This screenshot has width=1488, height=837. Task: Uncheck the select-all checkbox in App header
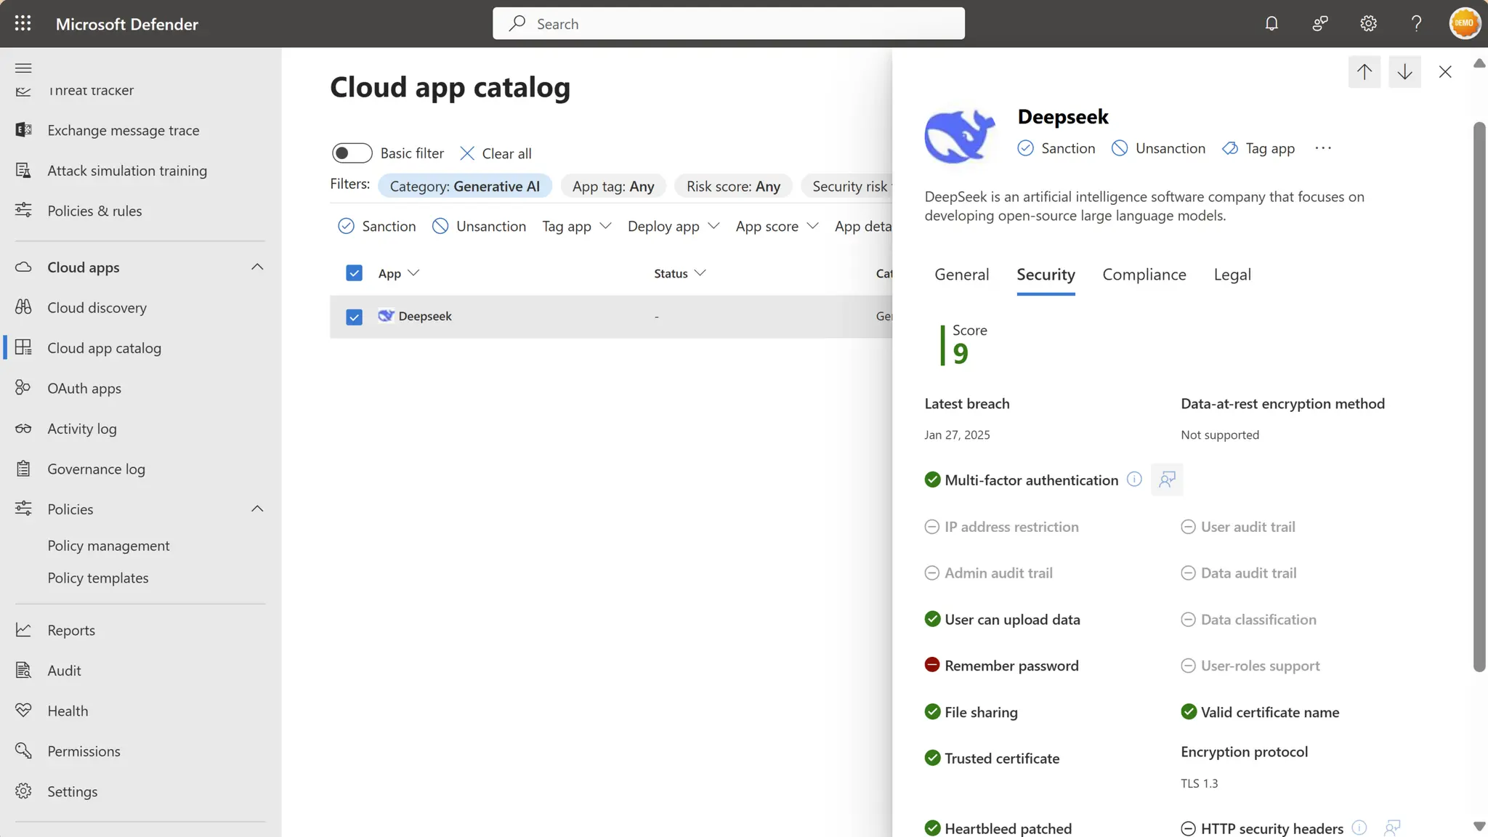coord(354,273)
